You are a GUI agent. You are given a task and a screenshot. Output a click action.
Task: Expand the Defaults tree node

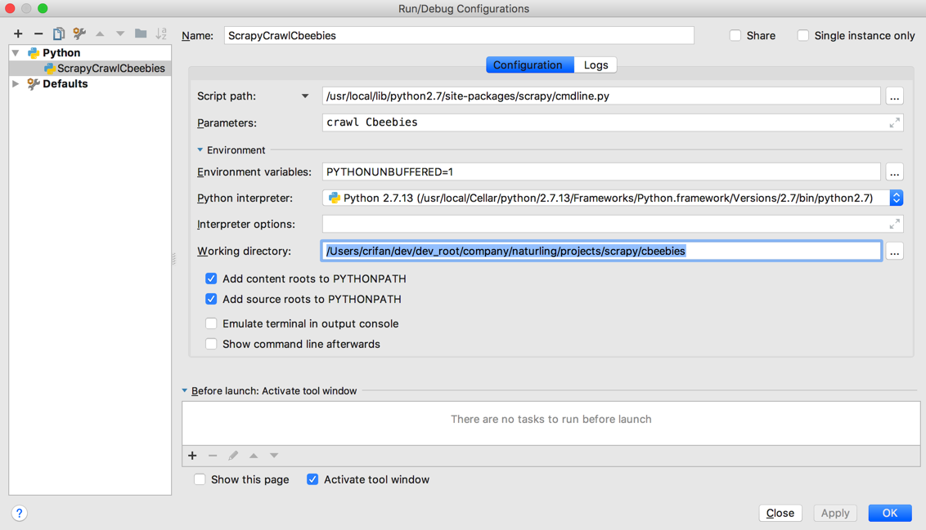[16, 83]
